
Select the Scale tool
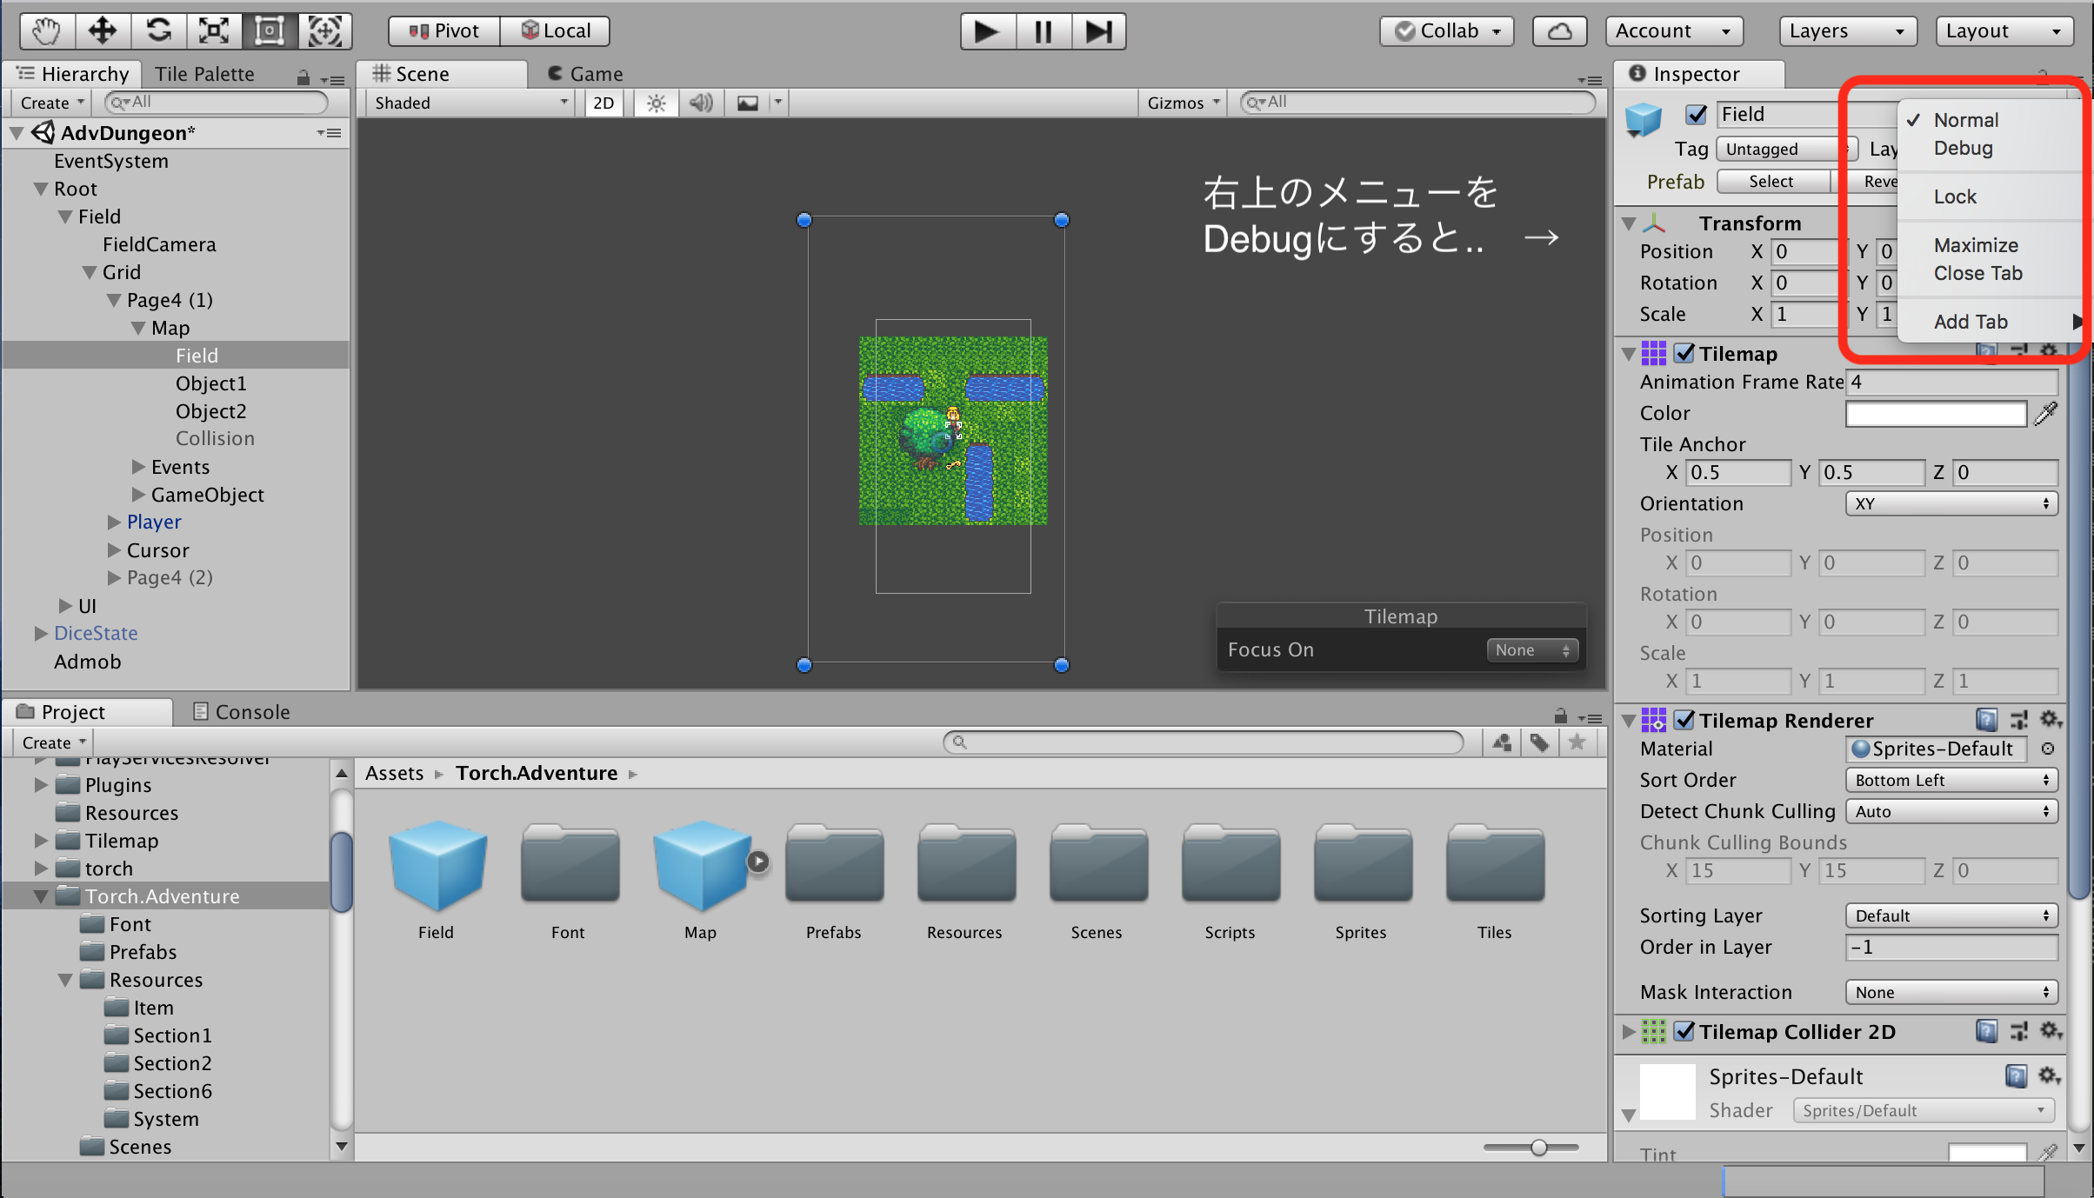tap(214, 31)
